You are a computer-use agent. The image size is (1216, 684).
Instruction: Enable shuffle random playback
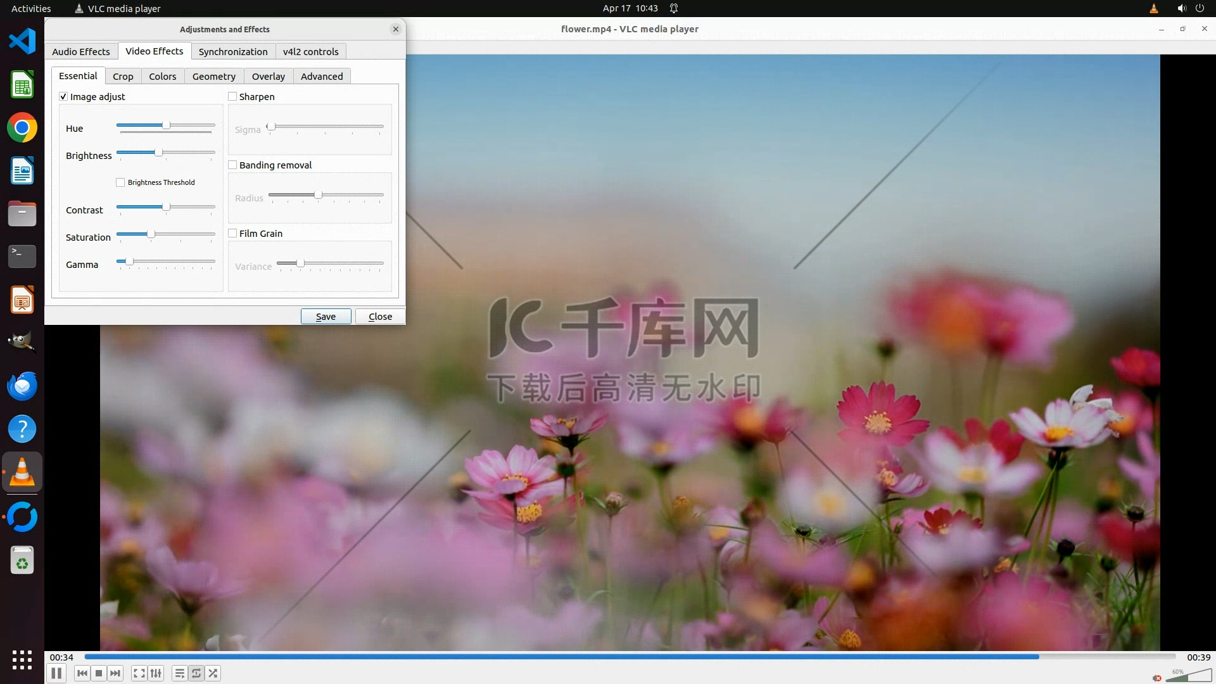click(213, 673)
